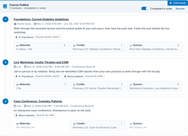Click microphone icon on Case Conference's Marcus Oyelaran chip
This screenshot has width=188, height=136.
(16, 115)
